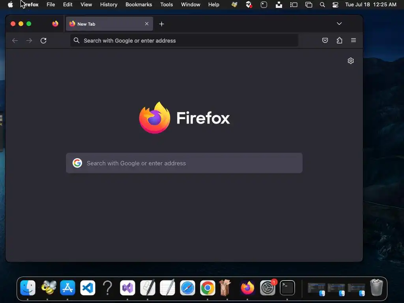Select the New Tab tab
404x303 pixels.
tap(109, 24)
